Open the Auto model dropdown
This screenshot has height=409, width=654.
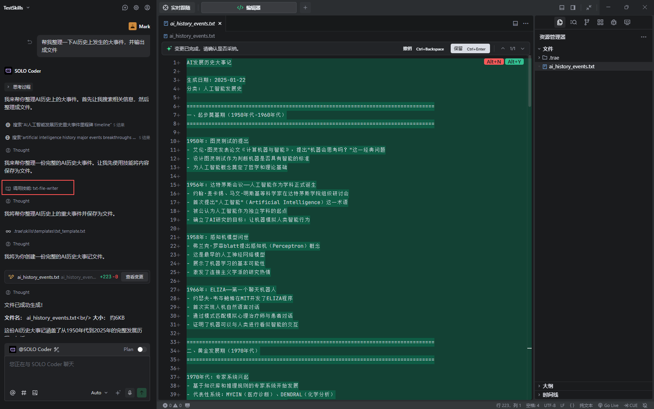tap(99, 393)
